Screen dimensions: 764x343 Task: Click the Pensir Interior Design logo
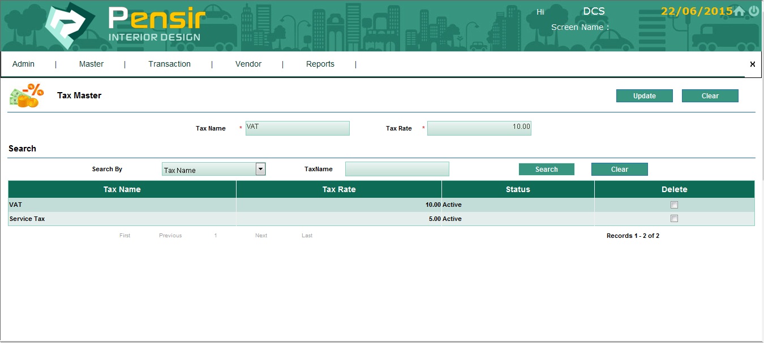[x=125, y=26]
